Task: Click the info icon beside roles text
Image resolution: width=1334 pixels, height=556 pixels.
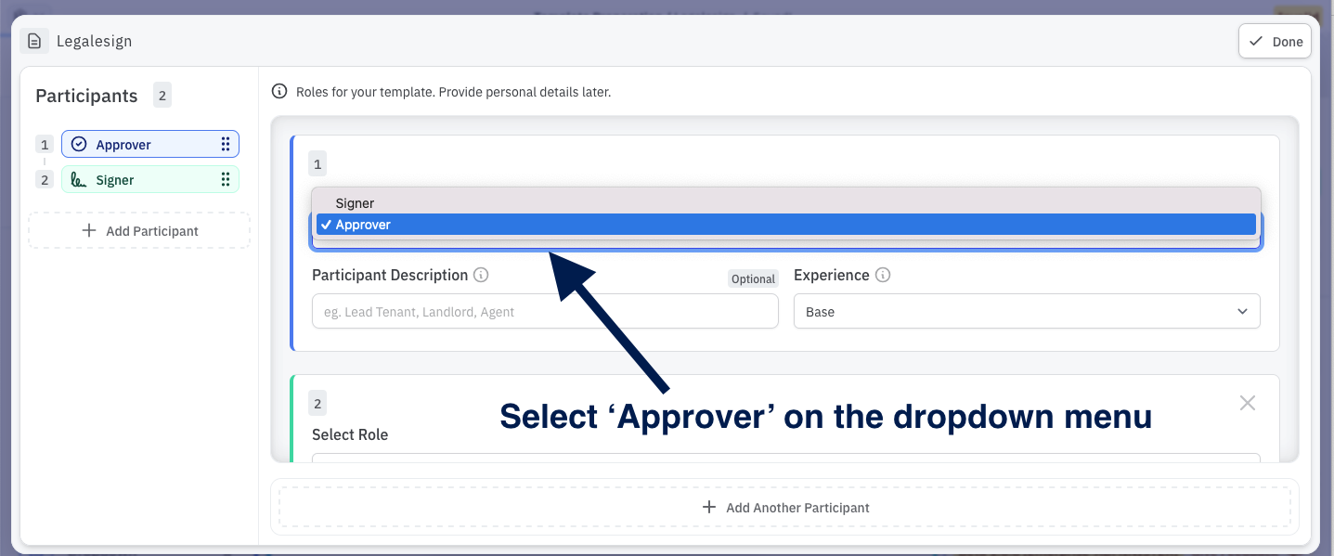Action: point(278,92)
